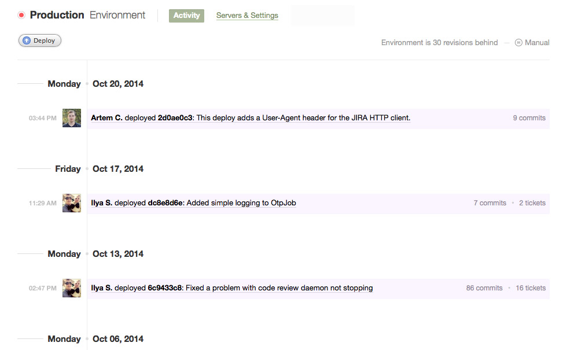Viewport: 567px width, 350px height.
Task: Open deployment dc8e8d6e Added simple logging
Action: click(x=193, y=203)
